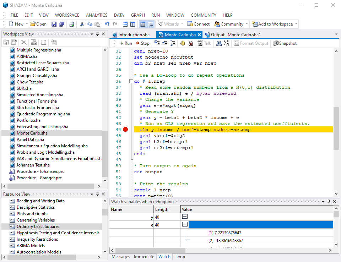Click the Step Out debug icon

[173, 43]
